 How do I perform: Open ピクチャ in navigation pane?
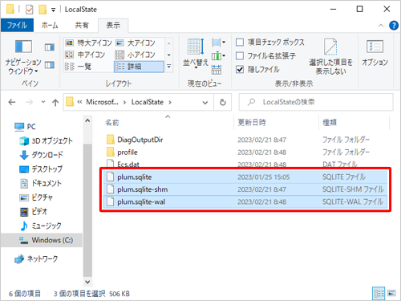pyautogui.click(x=36, y=197)
